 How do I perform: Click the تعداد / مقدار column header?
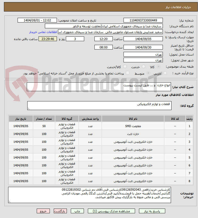tap(44, 119)
